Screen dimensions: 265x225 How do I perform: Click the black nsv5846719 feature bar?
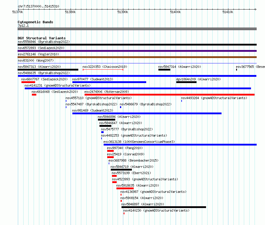tap(121, 170)
